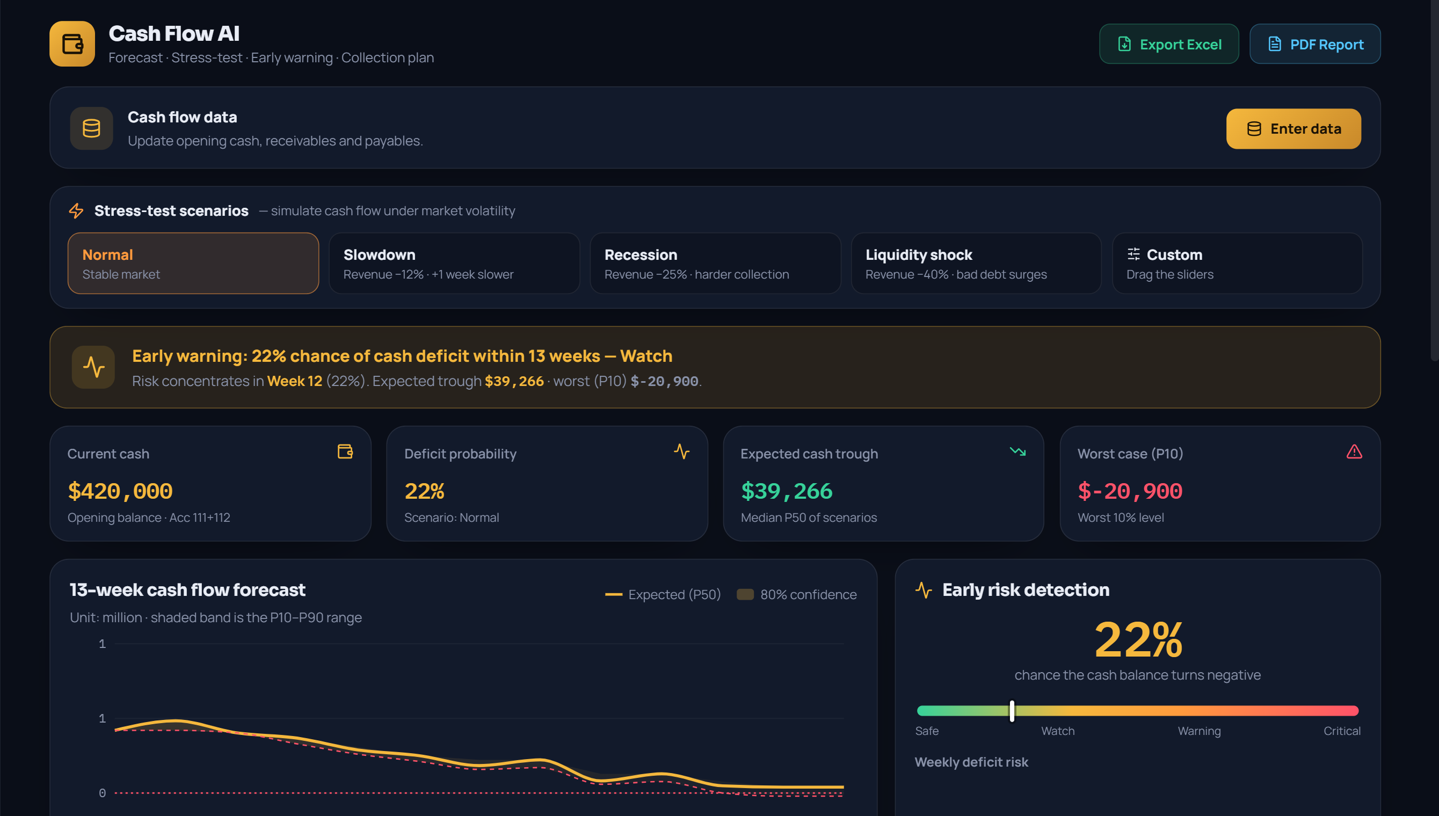Click the risk gauge slider handle
This screenshot has width=1439, height=816.
1012,711
